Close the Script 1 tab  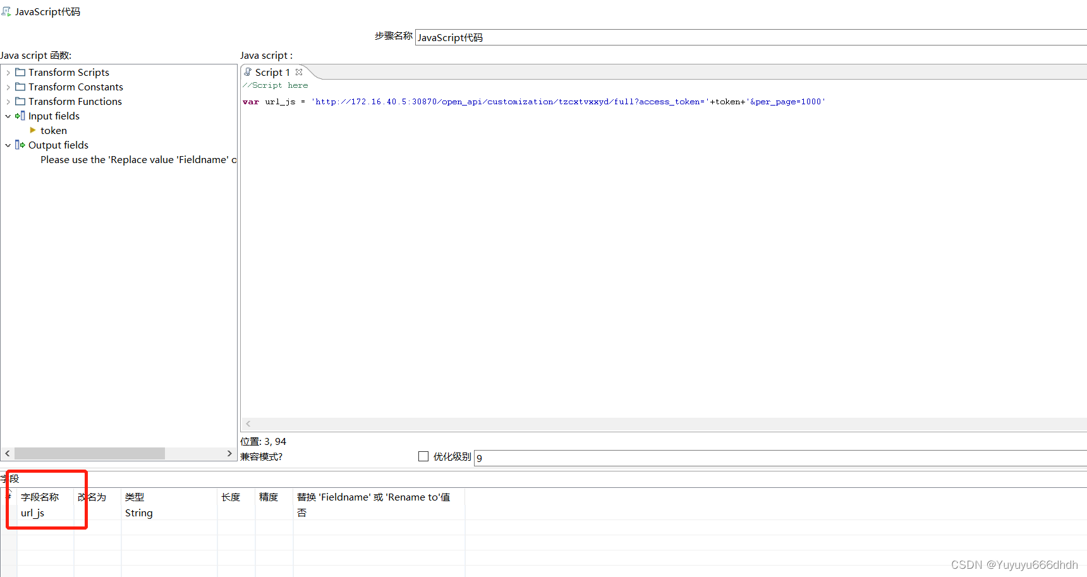[299, 71]
